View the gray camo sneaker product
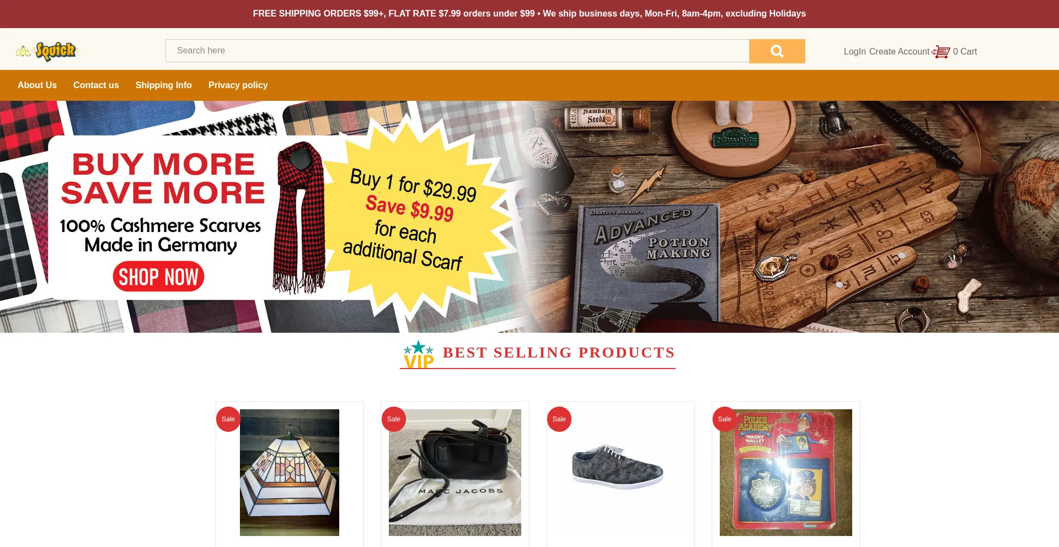This screenshot has height=547, width=1059. point(618,467)
